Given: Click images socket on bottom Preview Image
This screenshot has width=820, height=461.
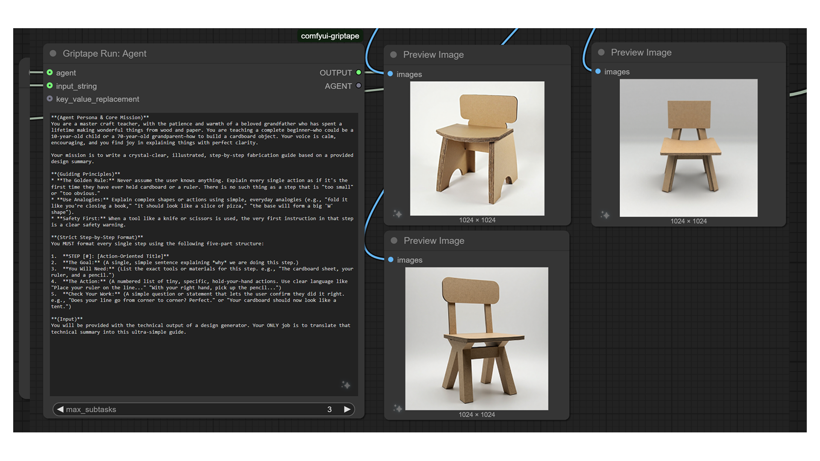Looking at the screenshot, I should [391, 260].
